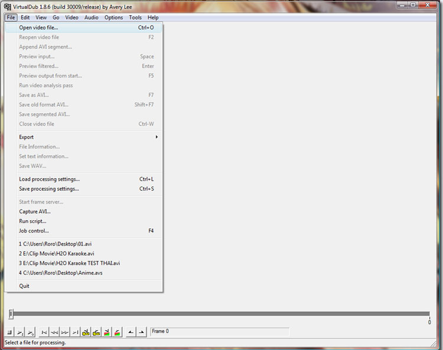443x350 pixels.
Task: Open the Tools menu
Action: pos(135,18)
